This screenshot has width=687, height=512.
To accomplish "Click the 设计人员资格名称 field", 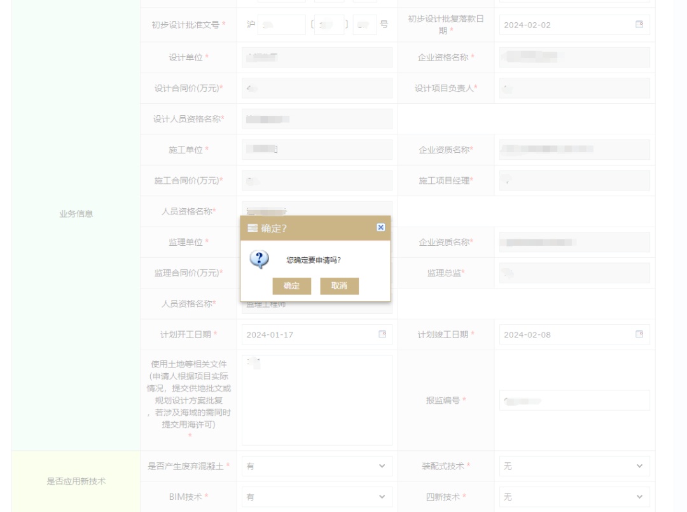I will [317, 119].
